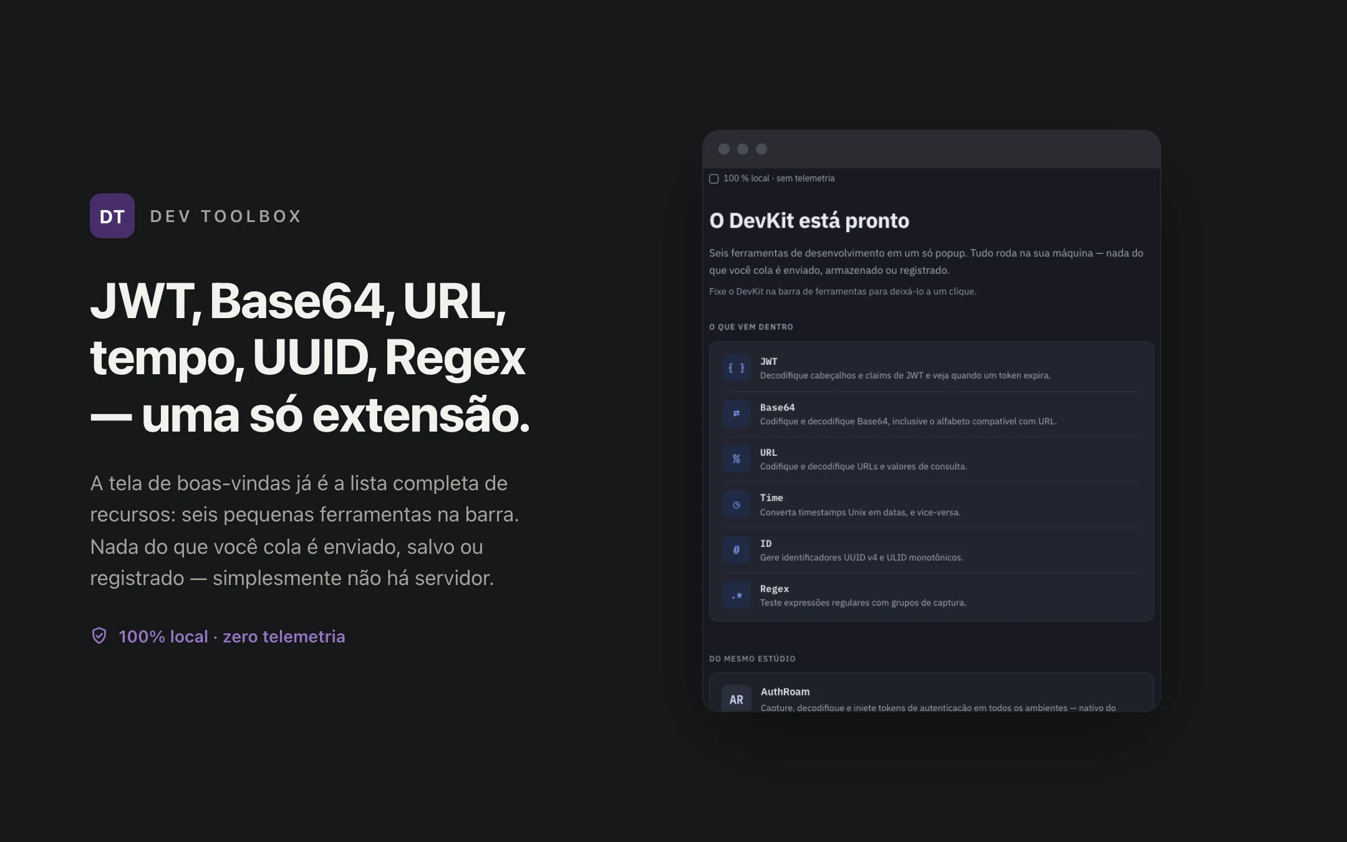Click the large 'JWT, Base64, URL' headline

310,358
